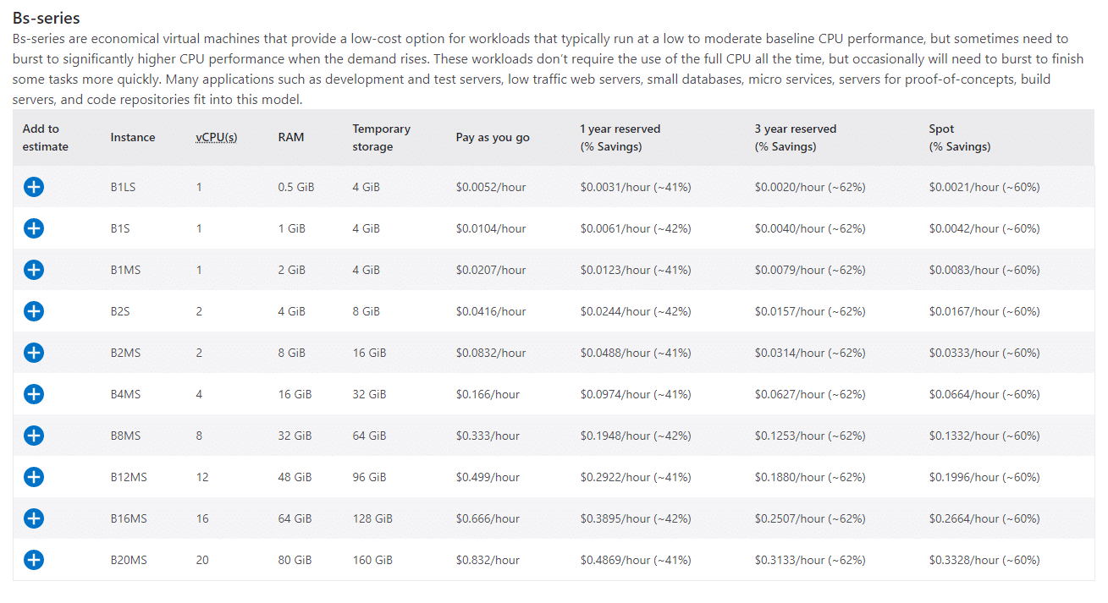Add B1MS instance to estimate
The image size is (1108, 603).
tap(34, 270)
